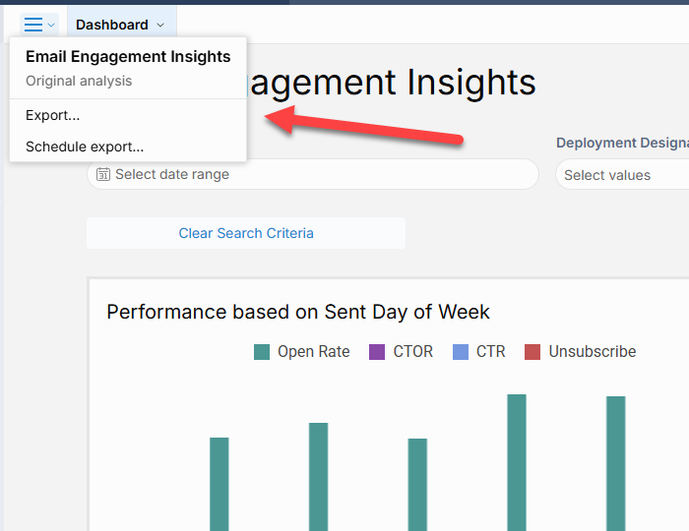Click the red Unsubscribe legend square
Image resolution: width=689 pixels, height=531 pixels.
(532, 352)
